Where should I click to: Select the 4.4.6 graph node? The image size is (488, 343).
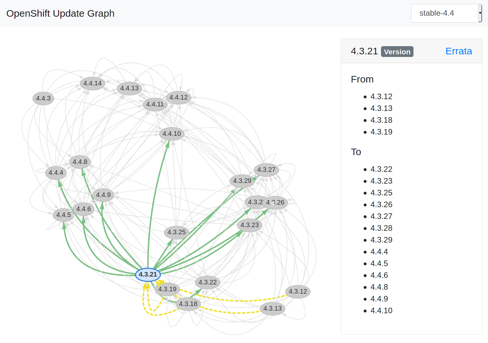[x=84, y=209]
